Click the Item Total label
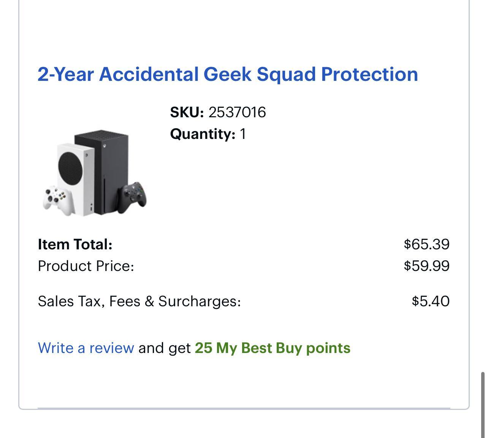Image resolution: width=488 pixels, height=438 pixels. (75, 244)
